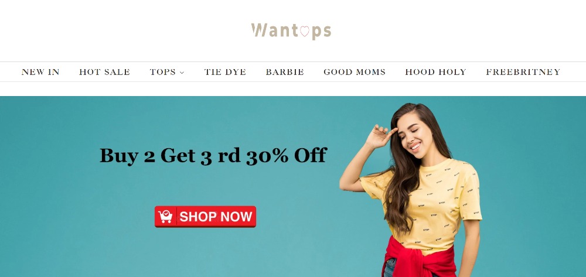Open the BARBIE collection
The width and height of the screenshot is (586, 277).
tap(285, 72)
